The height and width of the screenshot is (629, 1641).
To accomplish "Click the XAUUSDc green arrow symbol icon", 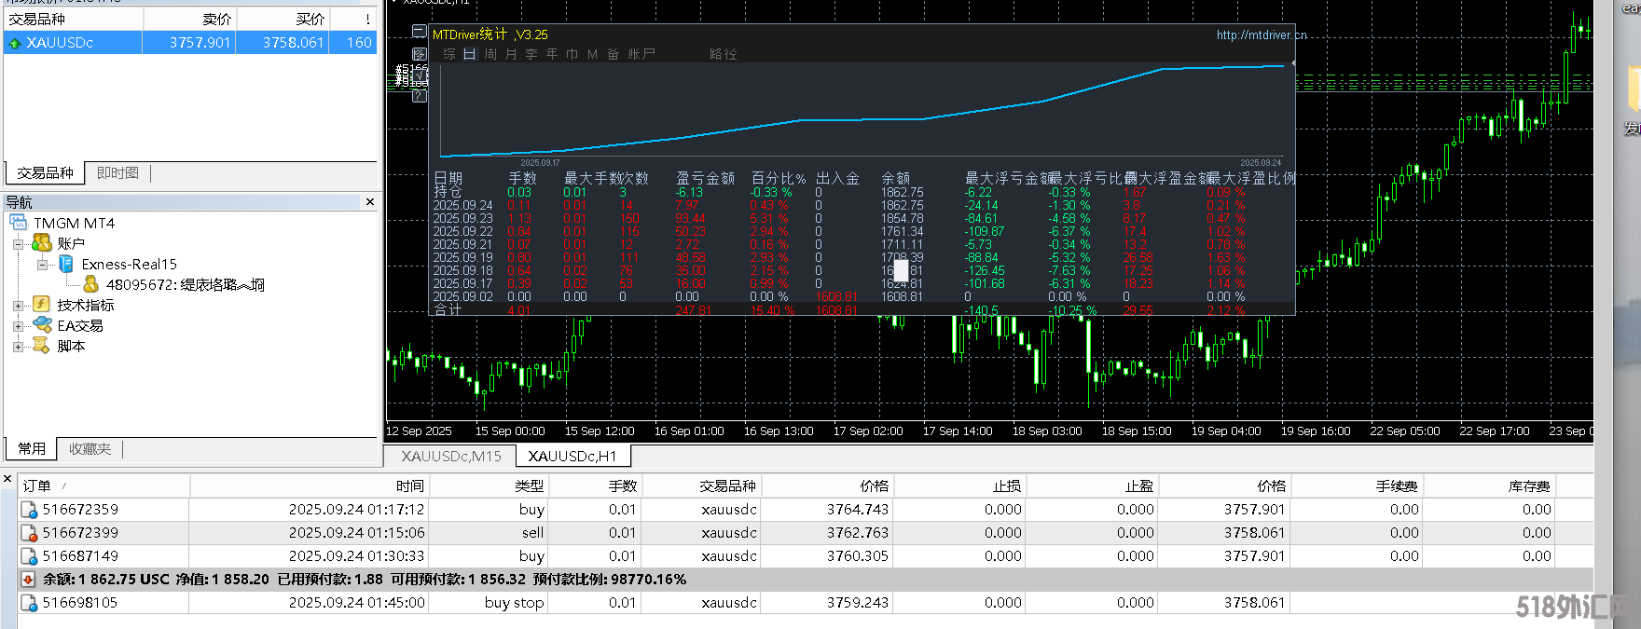I will coord(15,43).
